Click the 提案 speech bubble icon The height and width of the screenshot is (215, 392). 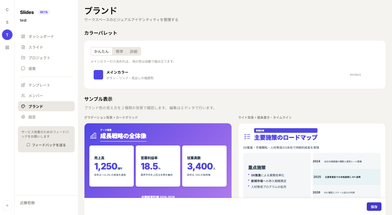click(x=23, y=68)
